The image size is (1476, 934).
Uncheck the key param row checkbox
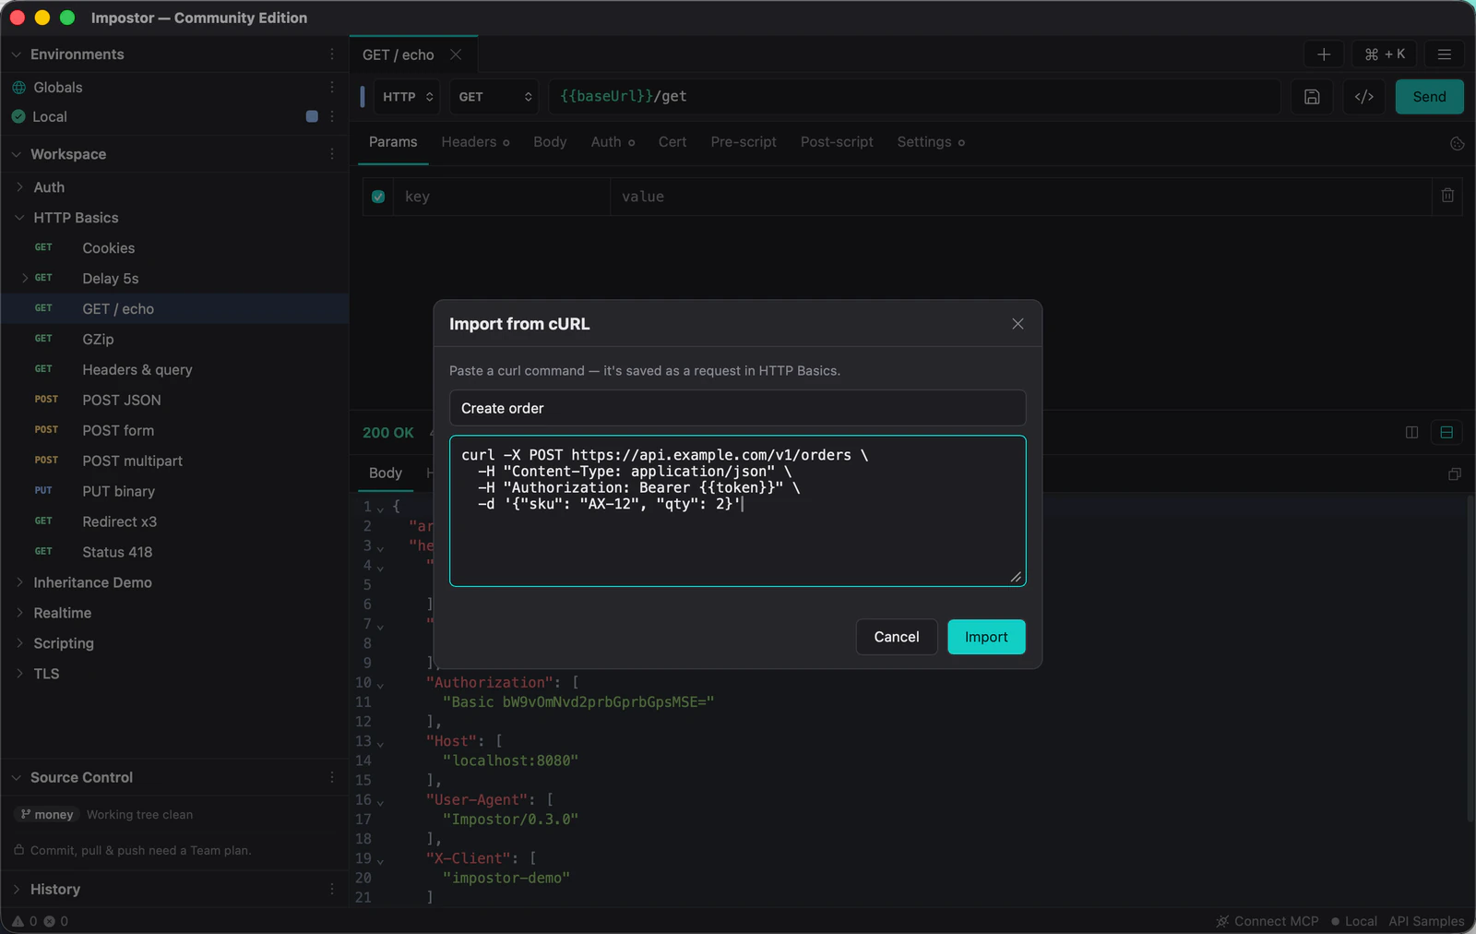pyautogui.click(x=378, y=197)
